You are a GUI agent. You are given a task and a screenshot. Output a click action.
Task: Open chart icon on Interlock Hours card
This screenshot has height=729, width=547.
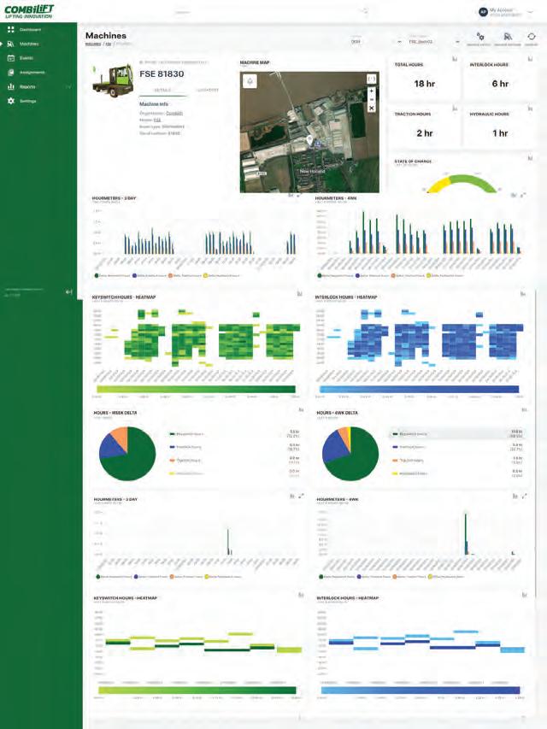point(530,59)
